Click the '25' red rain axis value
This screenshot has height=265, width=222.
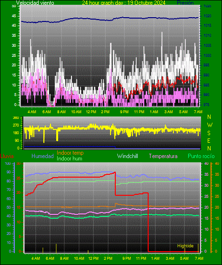pos(19,178)
